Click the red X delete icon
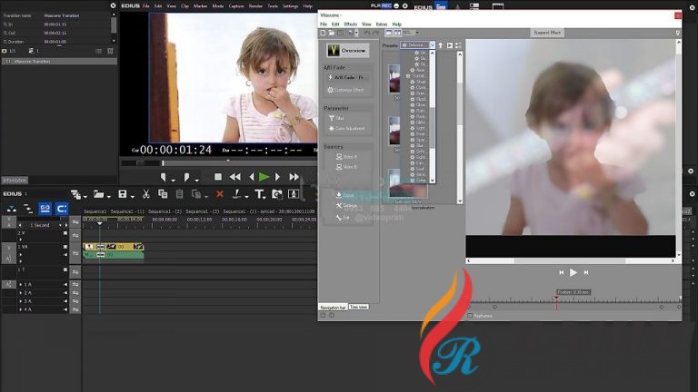The image size is (698, 392). click(x=219, y=194)
